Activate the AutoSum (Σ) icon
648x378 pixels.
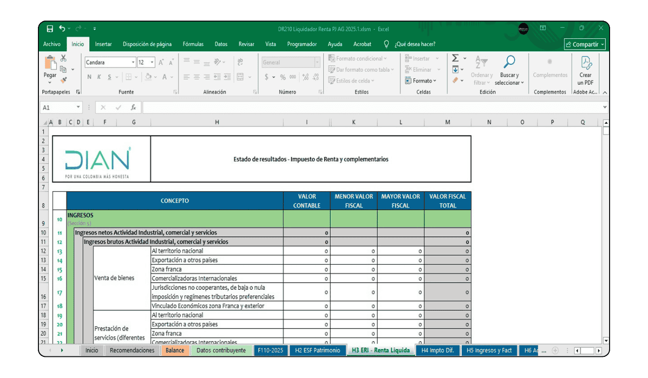point(455,58)
